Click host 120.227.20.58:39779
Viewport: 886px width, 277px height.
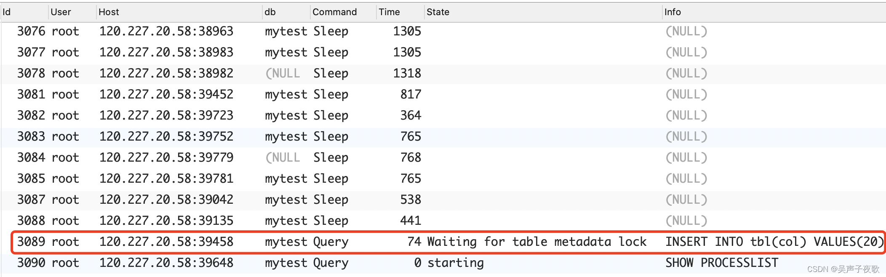[x=166, y=157]
